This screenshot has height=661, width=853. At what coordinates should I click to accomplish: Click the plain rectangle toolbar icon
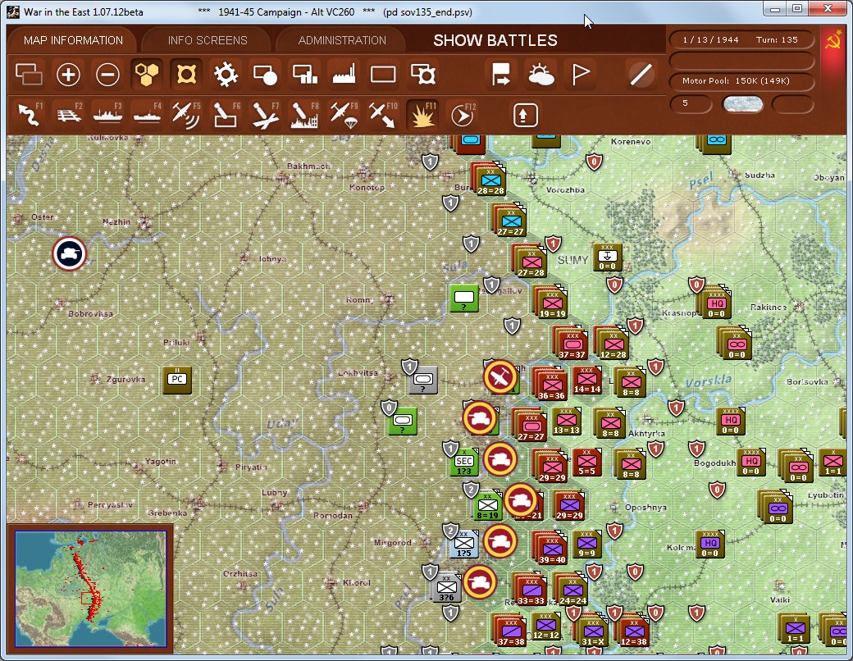click(383, 75)
